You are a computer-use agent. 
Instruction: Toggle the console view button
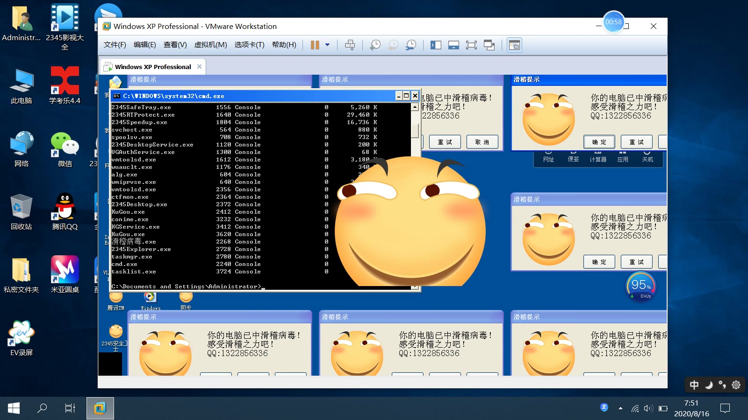tap(514, 45)
